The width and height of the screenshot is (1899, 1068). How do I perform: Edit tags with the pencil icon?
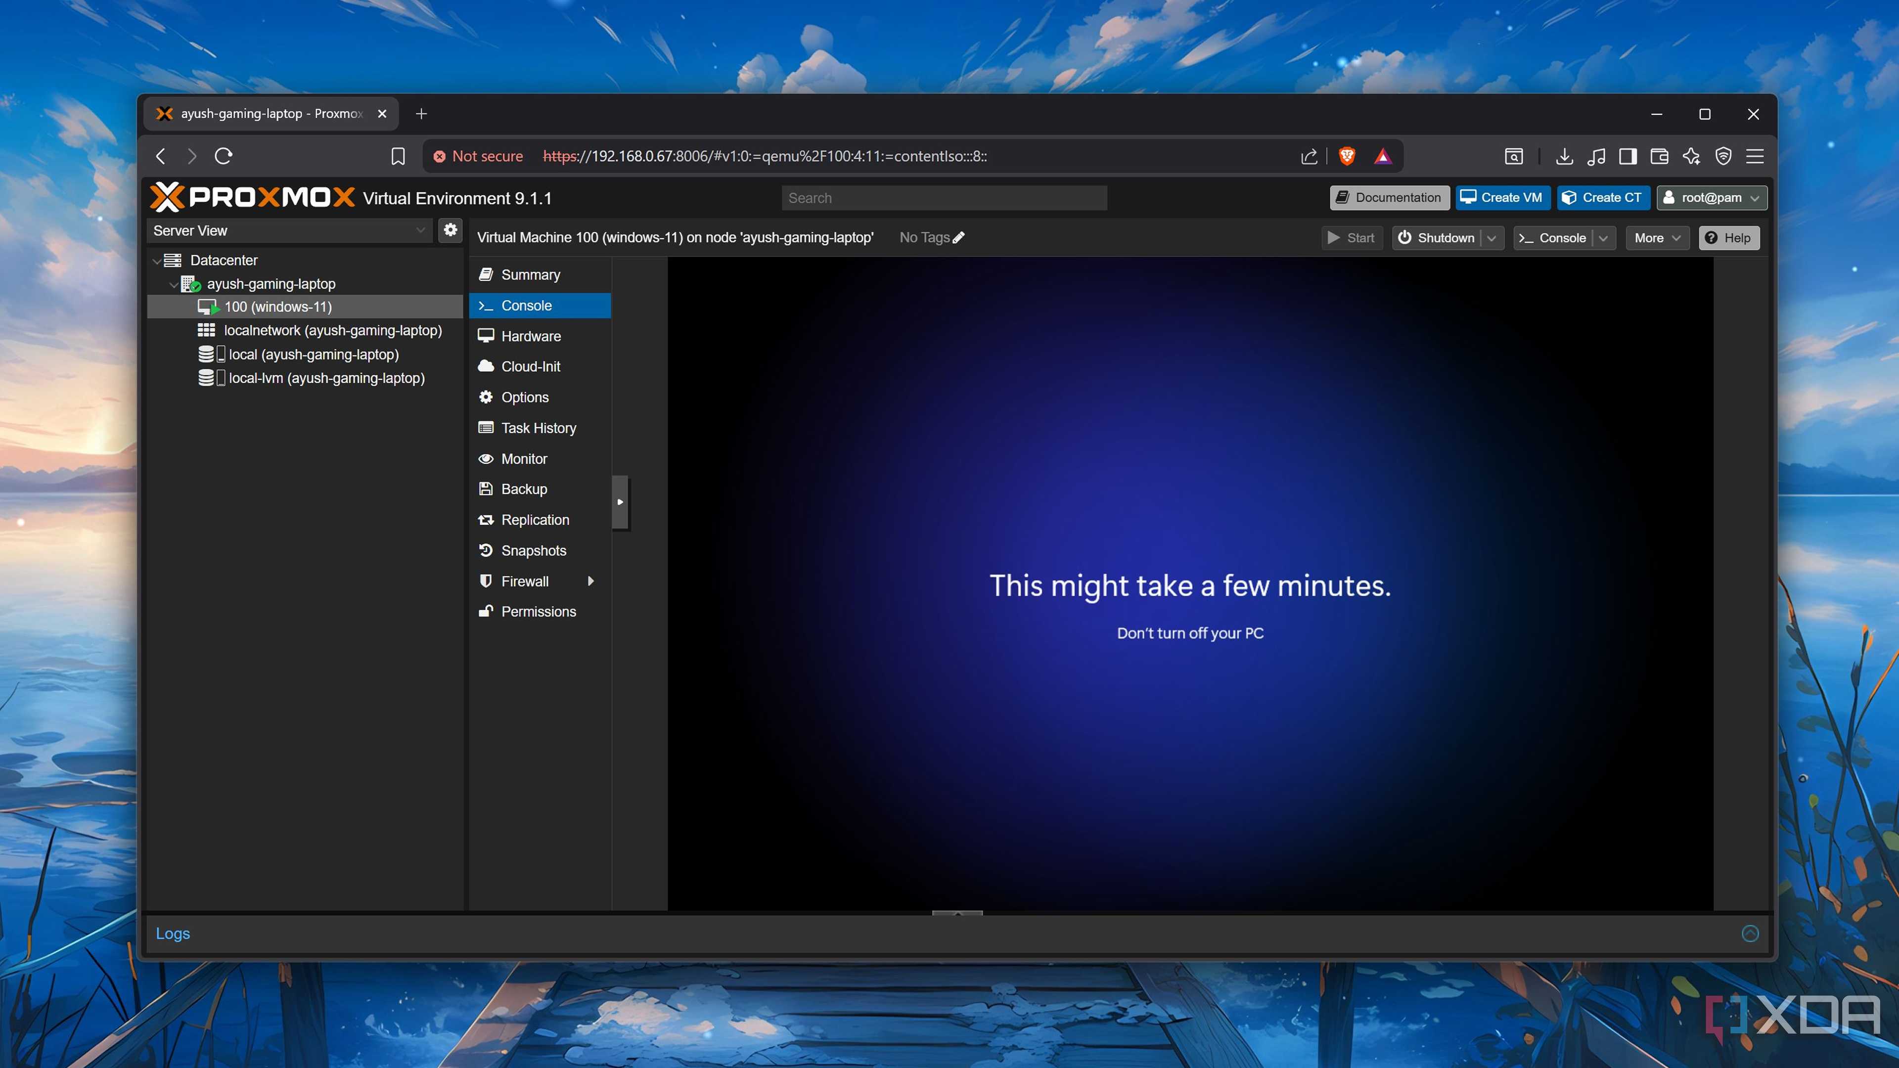(x=958, y=237)
